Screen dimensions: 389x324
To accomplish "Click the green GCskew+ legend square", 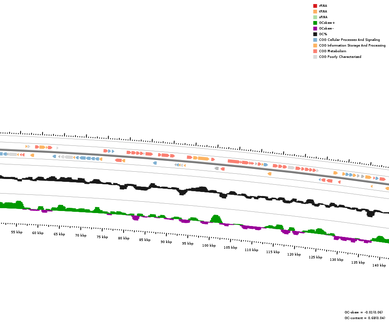I will tap(315, 23).
